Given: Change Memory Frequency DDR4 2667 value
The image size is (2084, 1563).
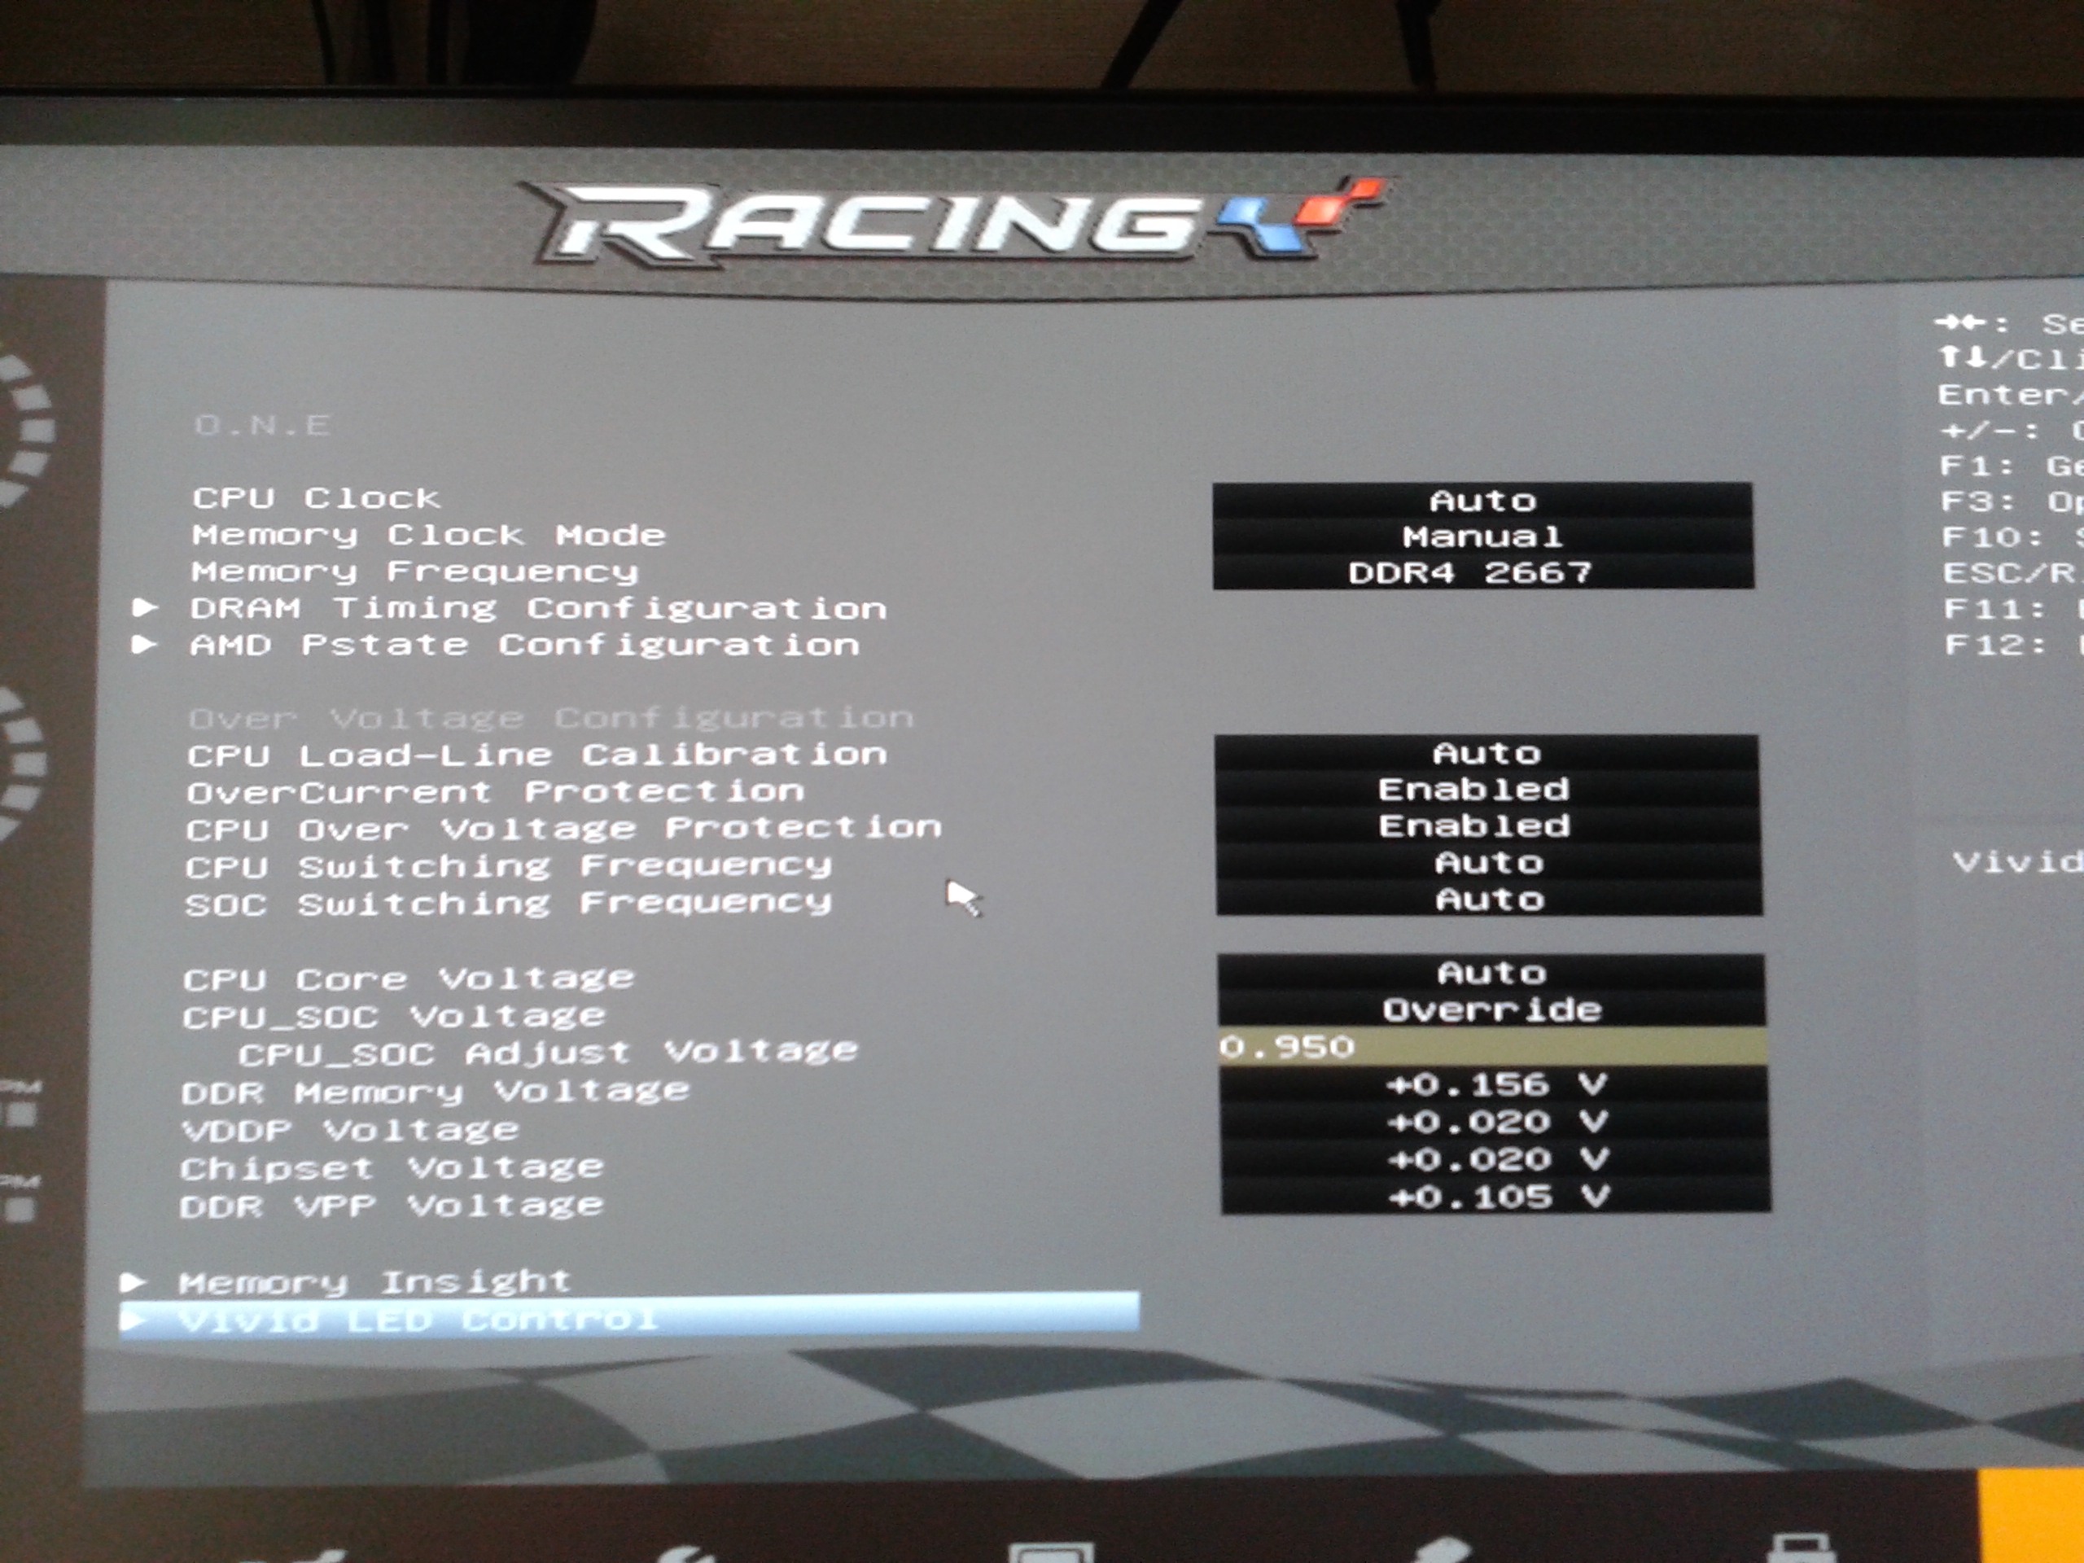Looking at the screenshot, I should 1469,571.
